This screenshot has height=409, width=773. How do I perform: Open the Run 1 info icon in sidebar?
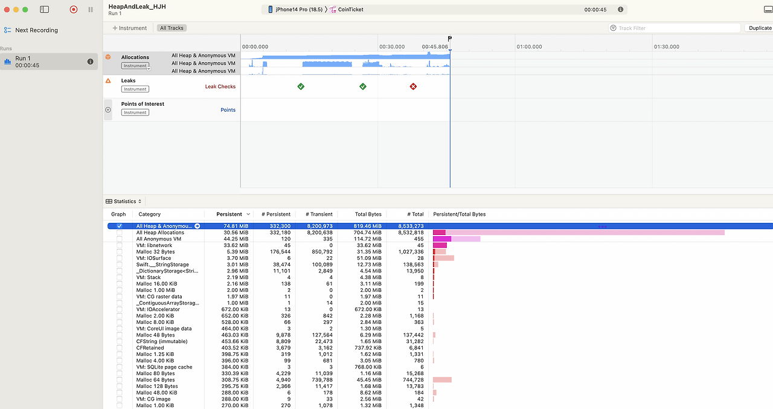click(x=91, y=62)
